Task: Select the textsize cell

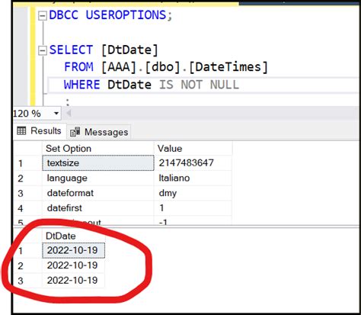Action: [98, 163]
